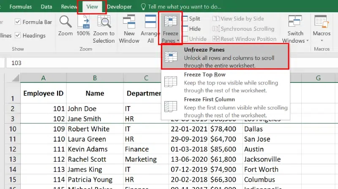Click the cell containing James King
Image resolution: width=338 pixels, height=189 pixels.
[x=95, y=170]
